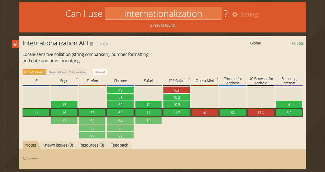Image resolution: width=325 pixels, height=172 pixels.
Task: Click the Notes tab
Action: pos(30,145)
